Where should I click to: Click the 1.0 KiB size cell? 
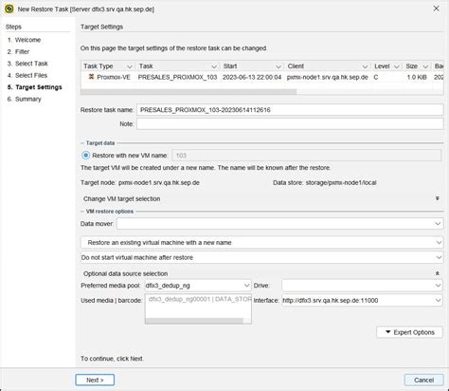[x=417, y=77]
